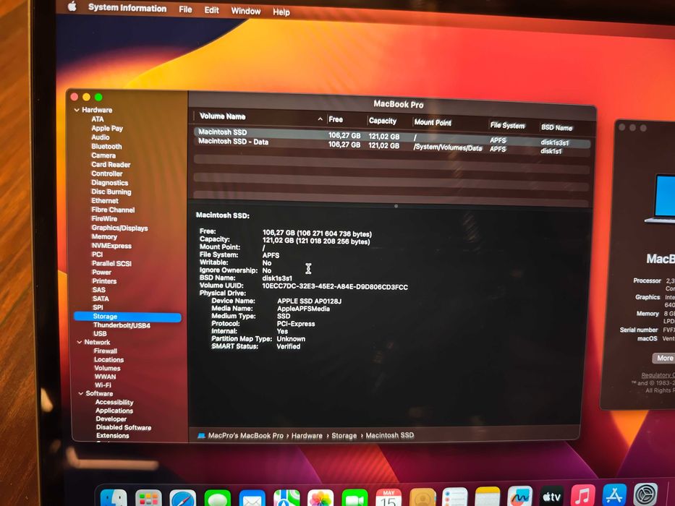This screenshot has width=675, height=506.
Task: Select the Macintosh SSD volume row
Action: [x=393, y=137]
